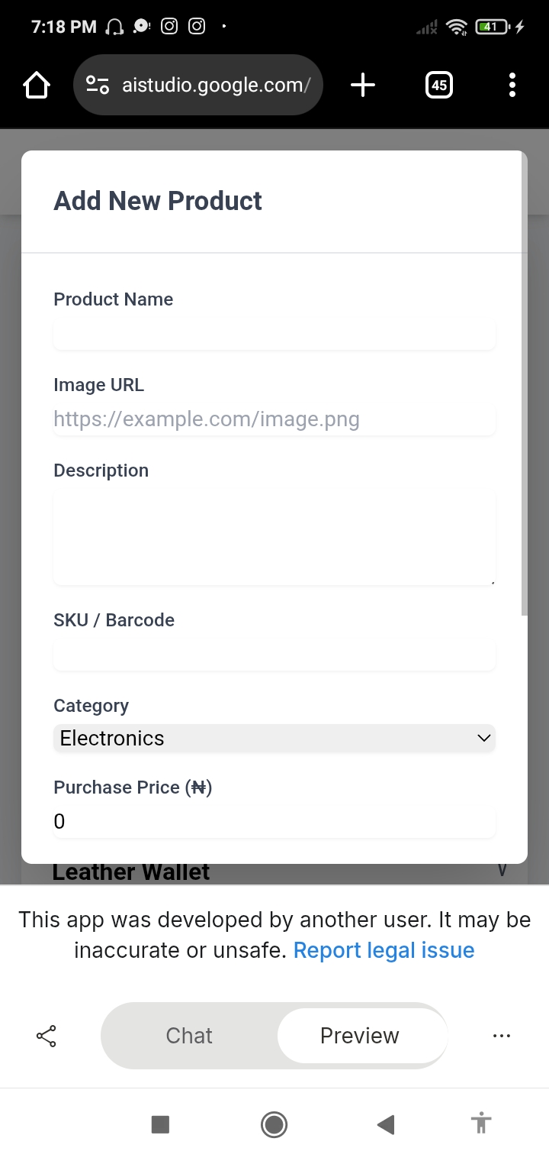Tap the recent apps square button
Viewport: 549px width, 1161px height.
(x=160, y=1124)
